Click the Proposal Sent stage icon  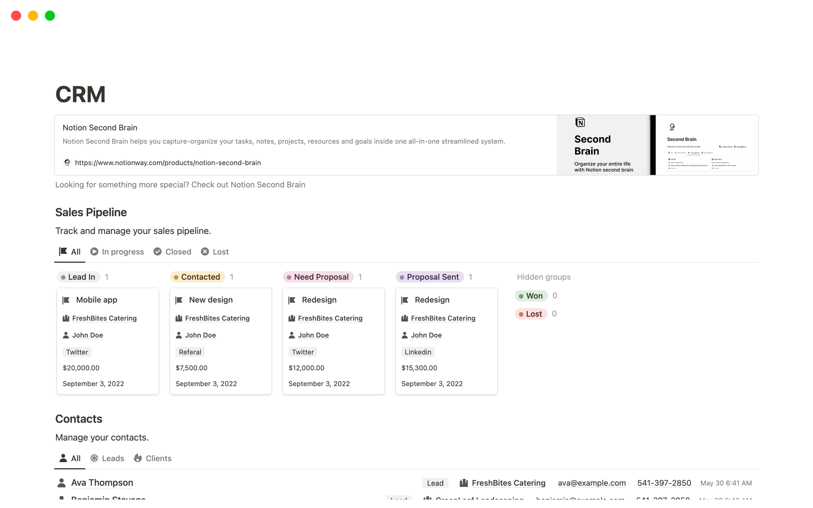point(402,277)
